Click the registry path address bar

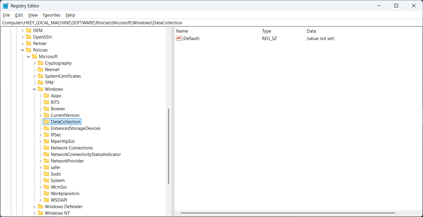208,23
